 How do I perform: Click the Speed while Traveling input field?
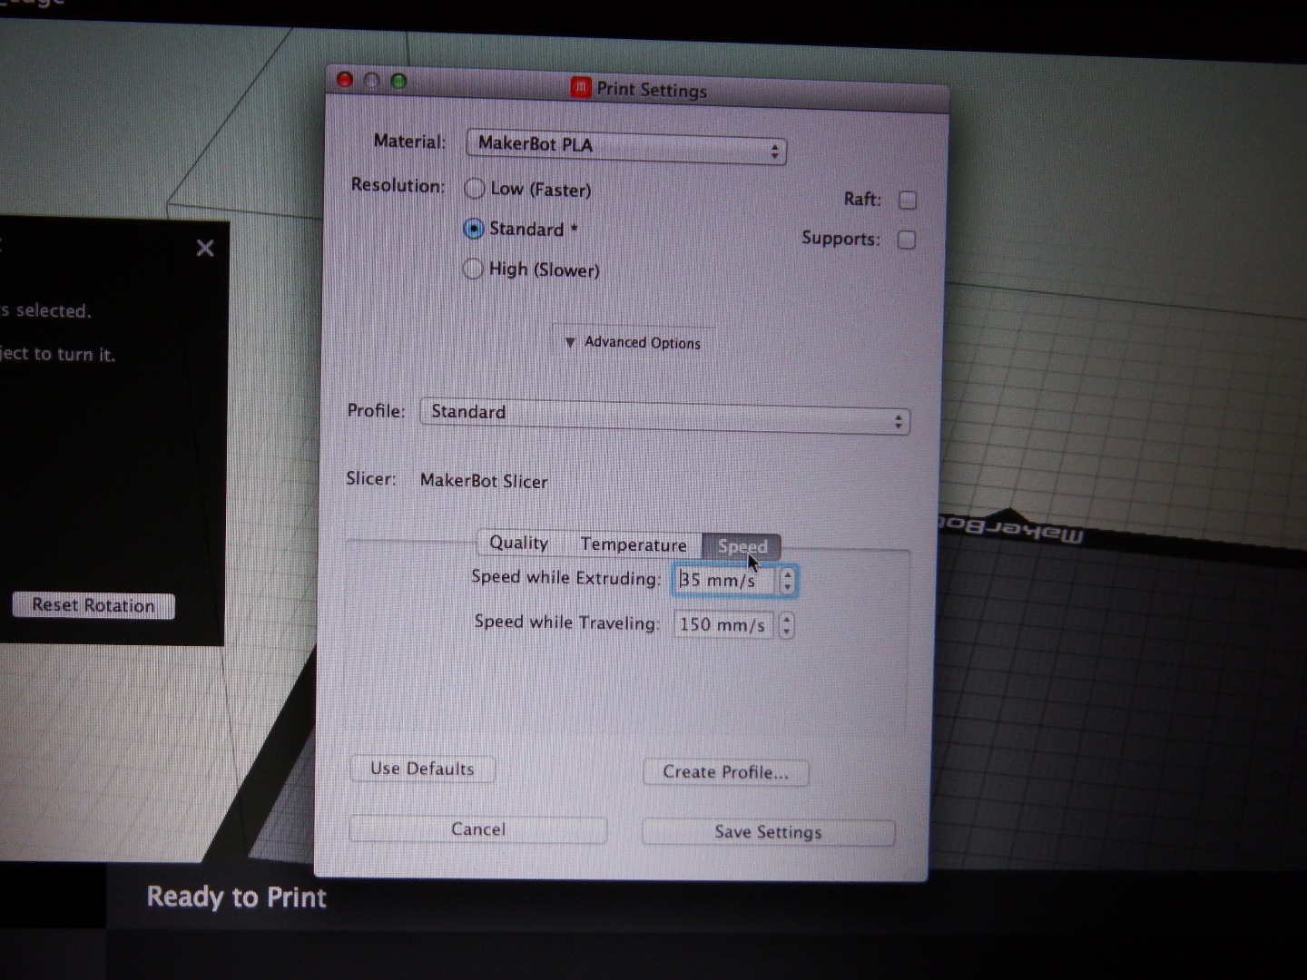[723, 625]
